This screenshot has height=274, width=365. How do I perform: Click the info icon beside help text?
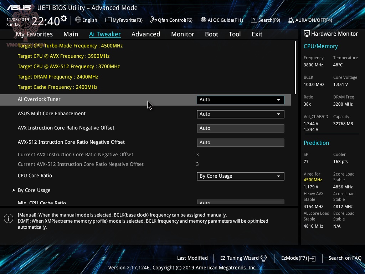pos(9,218)
